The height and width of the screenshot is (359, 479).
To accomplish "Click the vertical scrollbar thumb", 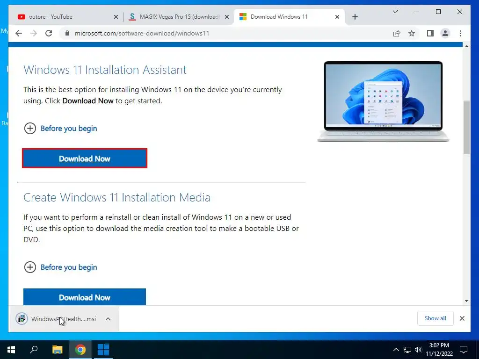I will point(466,128).
